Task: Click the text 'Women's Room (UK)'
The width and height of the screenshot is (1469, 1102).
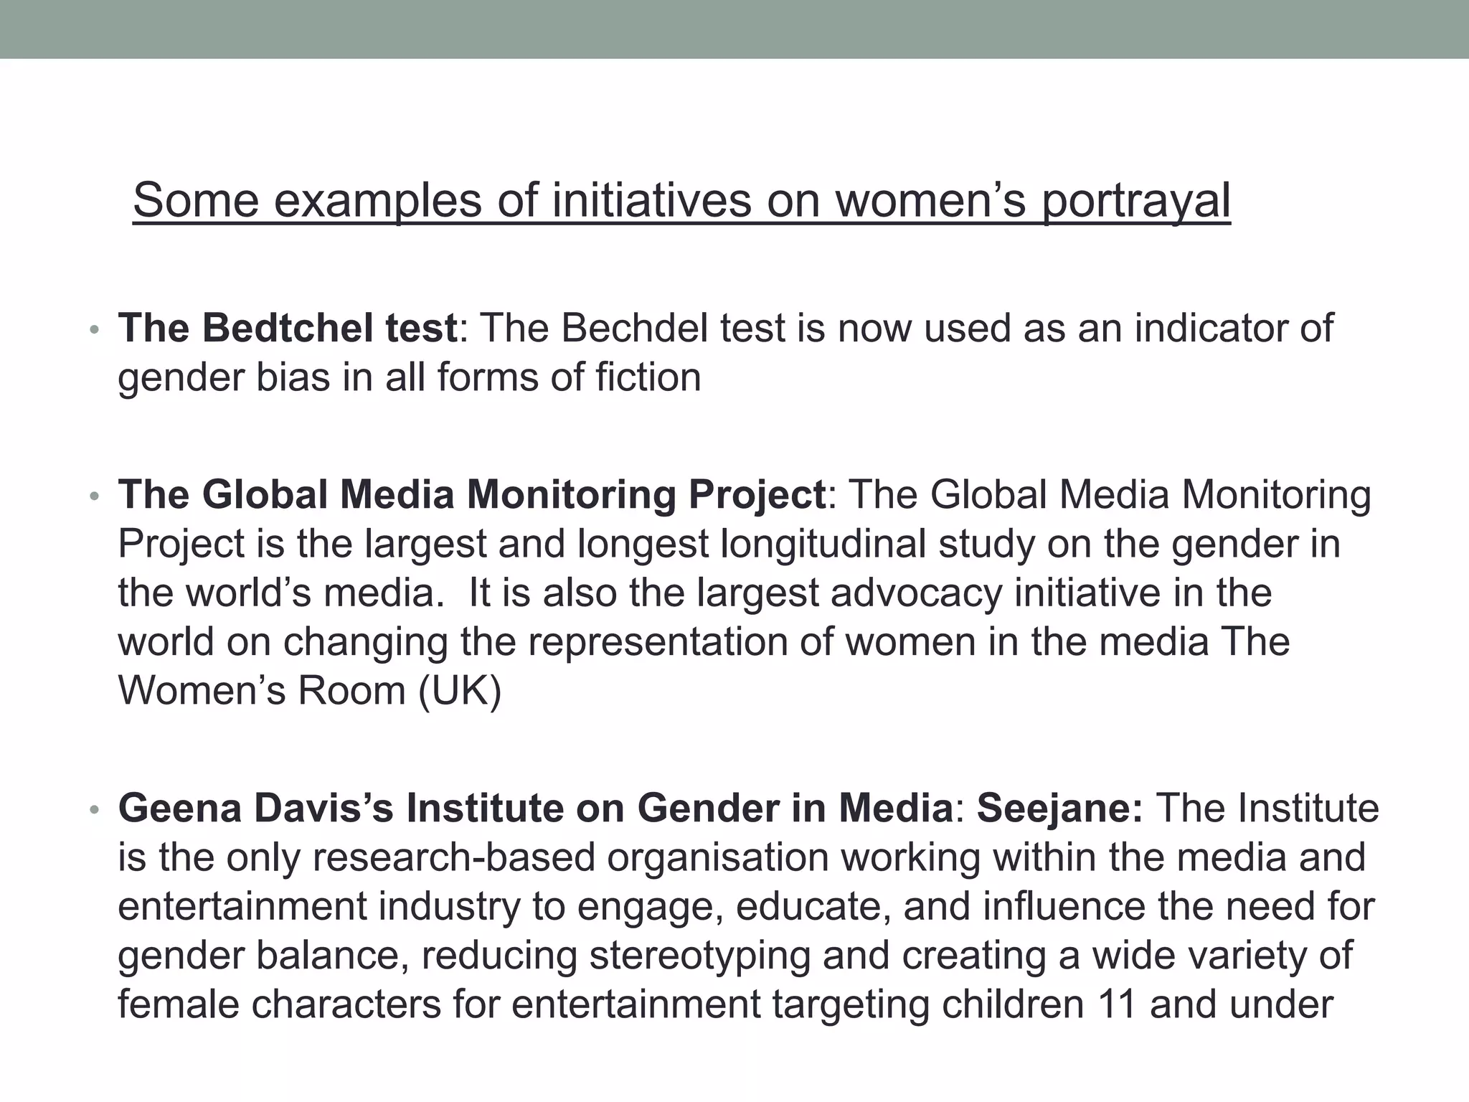Action: [x=310, y=691]
